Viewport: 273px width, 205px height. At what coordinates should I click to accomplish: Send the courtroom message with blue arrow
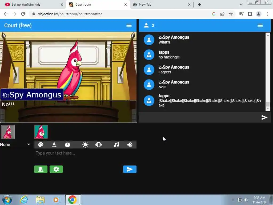click(x=130, y=169)
